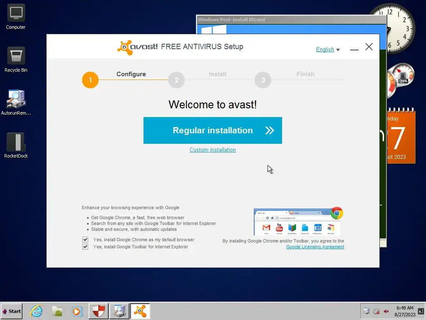
Task: Uncheck install Google Chrome as default browser
Action: coord(85,240)
